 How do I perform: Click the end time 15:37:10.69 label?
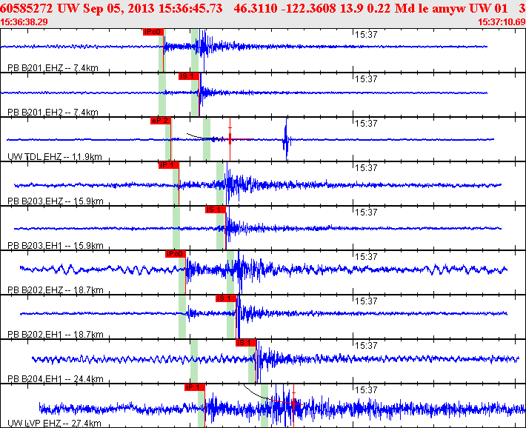click(502, 22)
